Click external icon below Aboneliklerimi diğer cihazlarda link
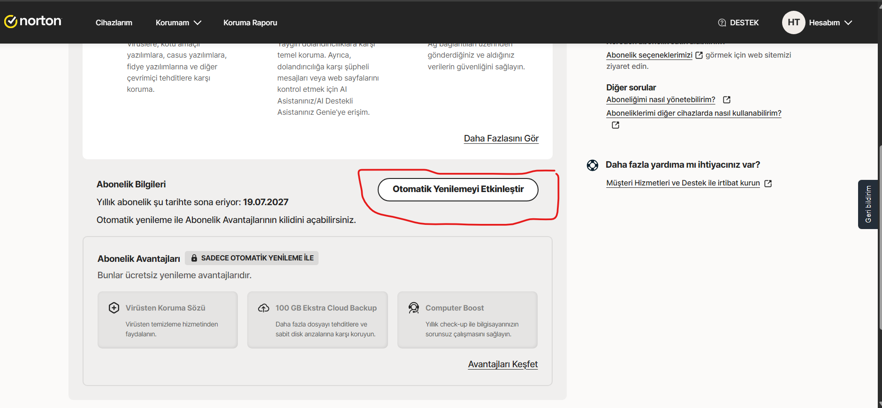Image resolution: width=882 pixels, height=408 pixels. [x=616, y=125]
